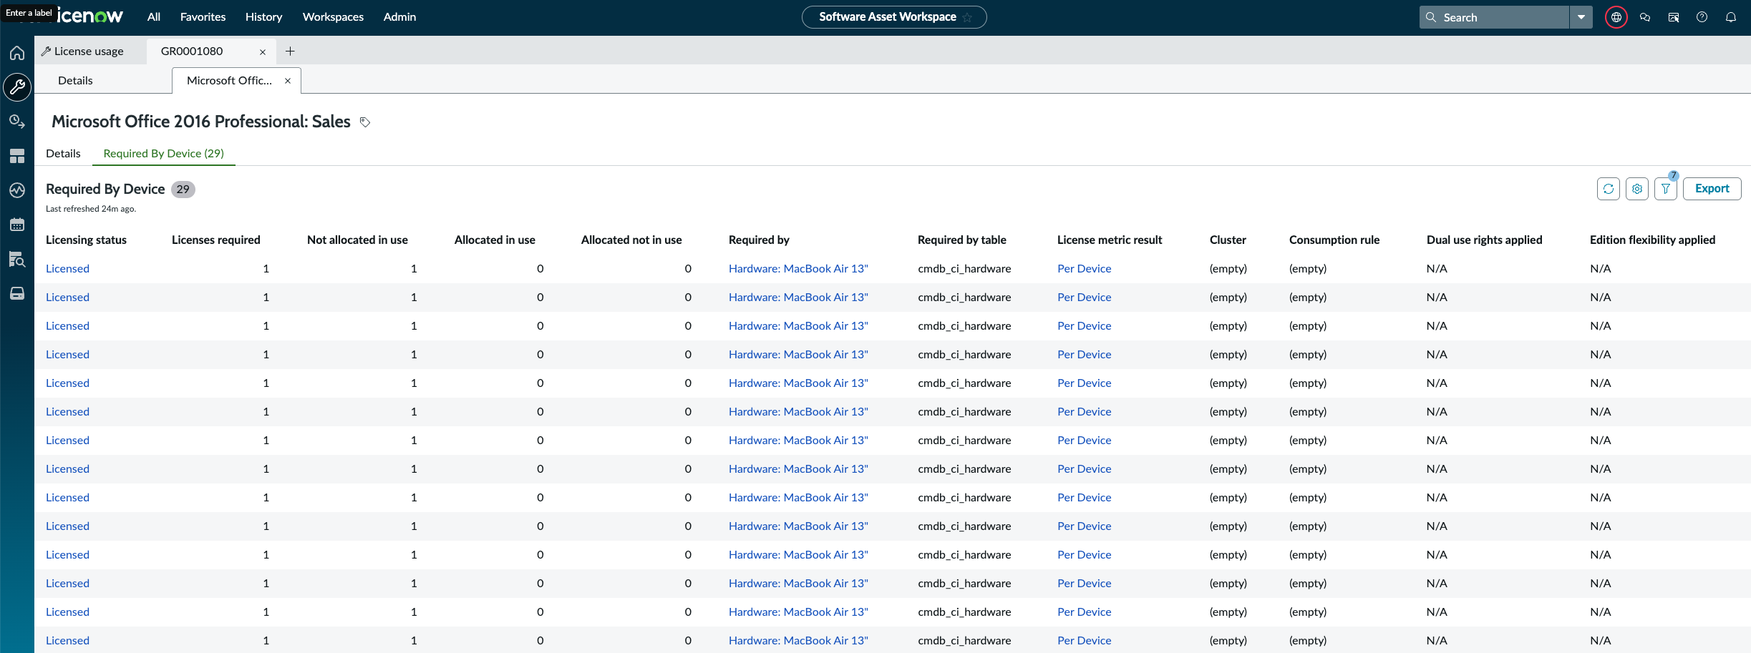1751x653 pixels.
Task: Open the Workspaces menu
Action: click(x=333, y=16)
